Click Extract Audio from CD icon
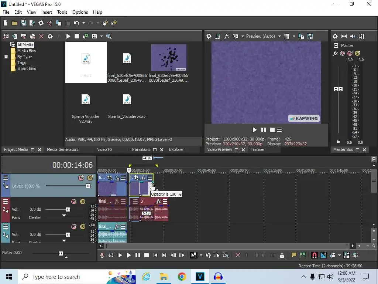 coord(32,36)
